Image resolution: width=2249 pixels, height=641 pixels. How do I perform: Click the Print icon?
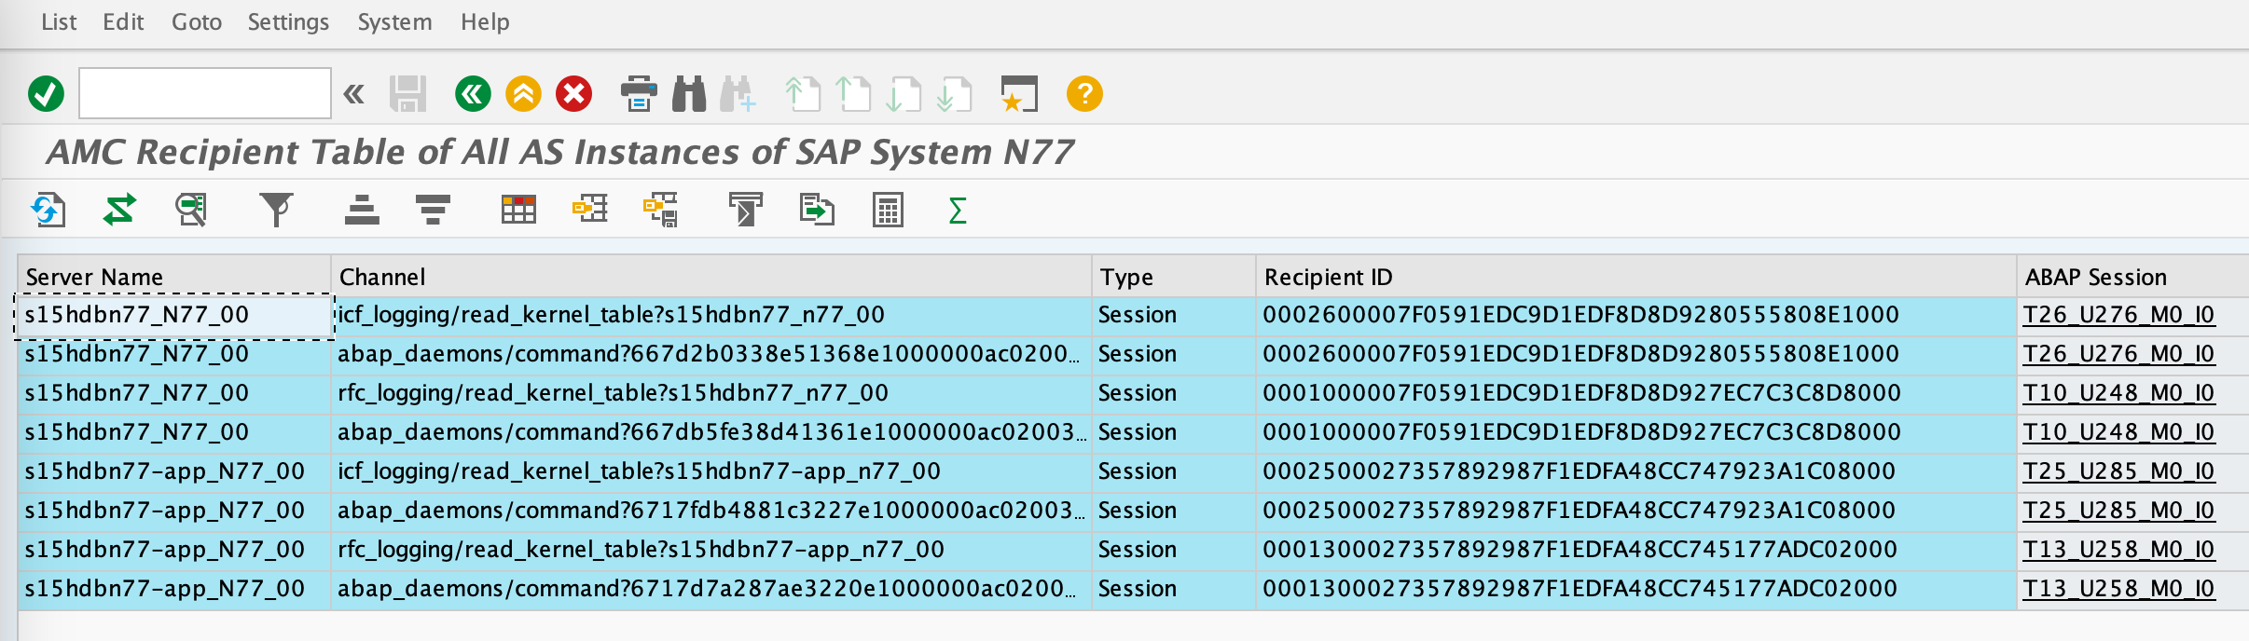(x=639, y=94)
